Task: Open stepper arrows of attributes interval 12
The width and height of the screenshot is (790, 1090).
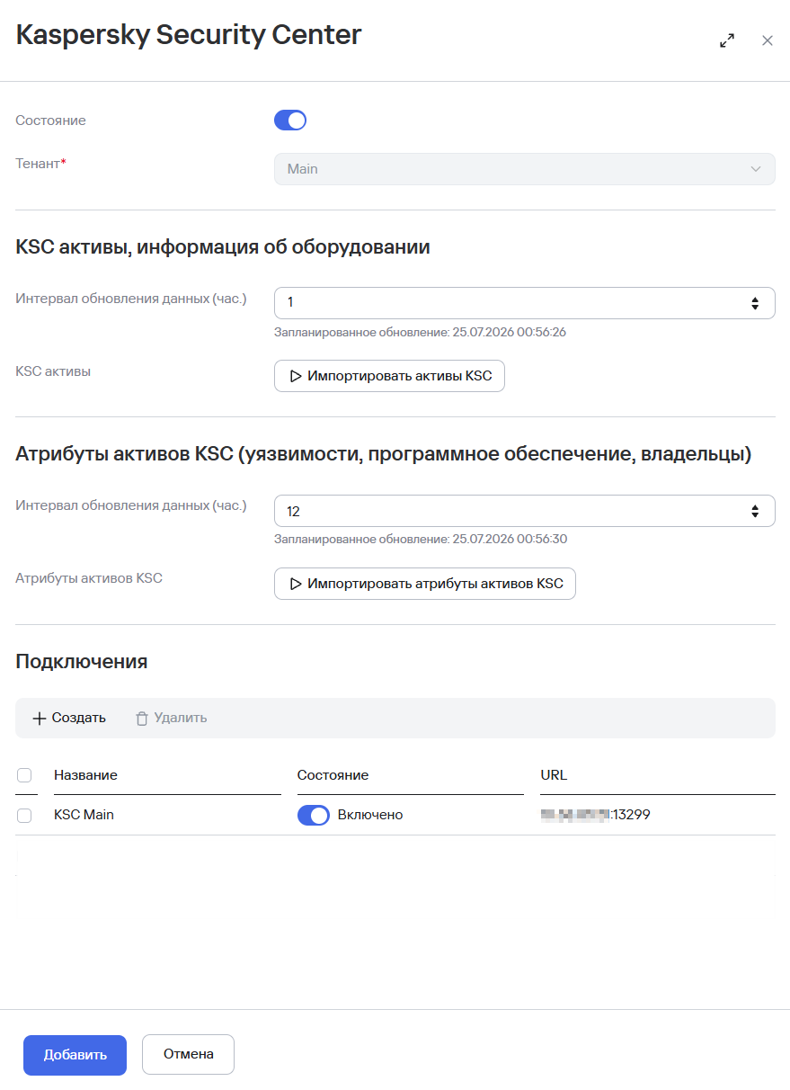Action: (x=755, y=511)
